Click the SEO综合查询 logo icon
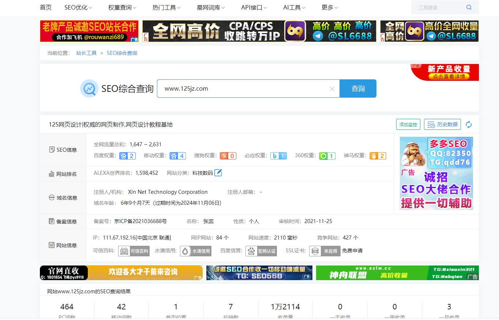 click(89, 89)
